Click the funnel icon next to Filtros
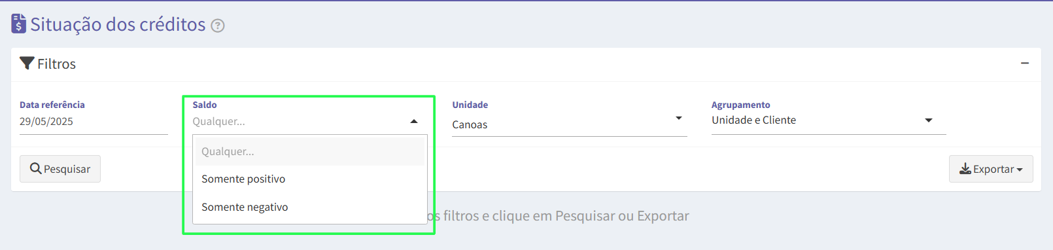This screenshot has height=250, width=1053. point(27,63)
